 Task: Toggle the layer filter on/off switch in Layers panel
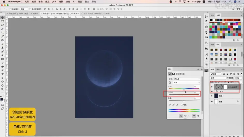pos(241,74)
